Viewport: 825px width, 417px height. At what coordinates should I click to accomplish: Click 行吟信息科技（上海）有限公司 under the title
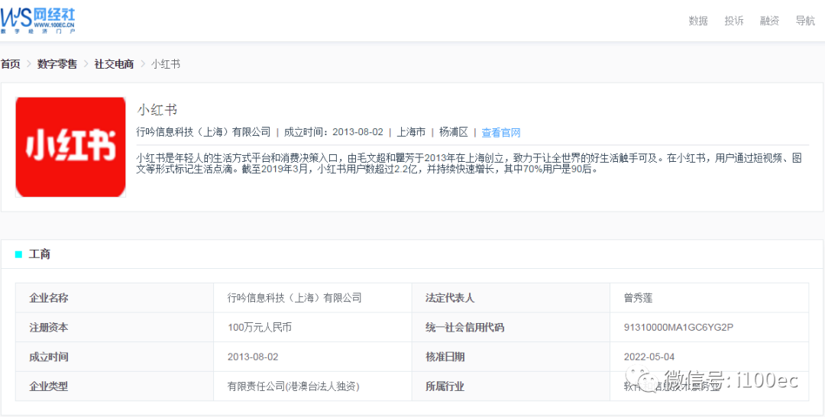pos(203,133)
